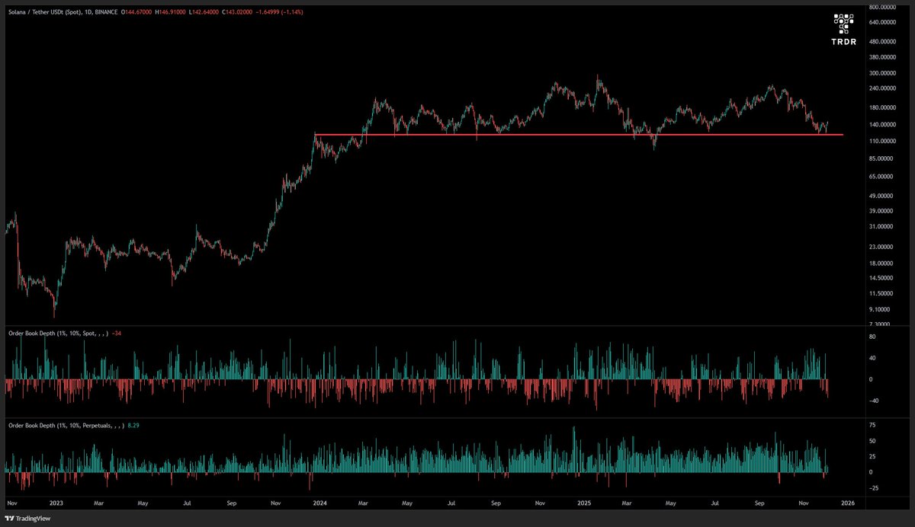The image size is (915, 527).
Task: Click the Spot Order Book Depth legend
Action: (59, 333)
